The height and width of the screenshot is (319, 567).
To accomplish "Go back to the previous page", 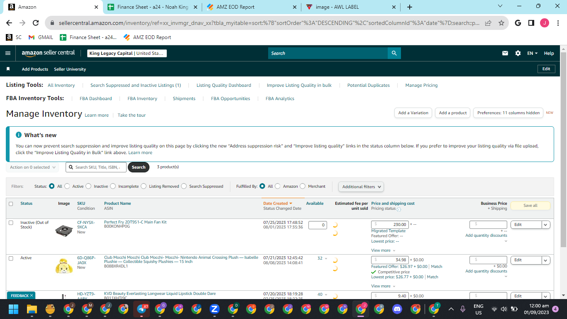I will tap(9, 23).
